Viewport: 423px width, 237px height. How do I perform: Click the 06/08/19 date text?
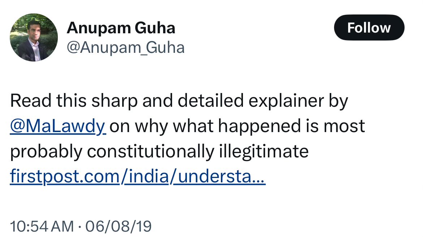pyautogui.click(x=118, y=227)
